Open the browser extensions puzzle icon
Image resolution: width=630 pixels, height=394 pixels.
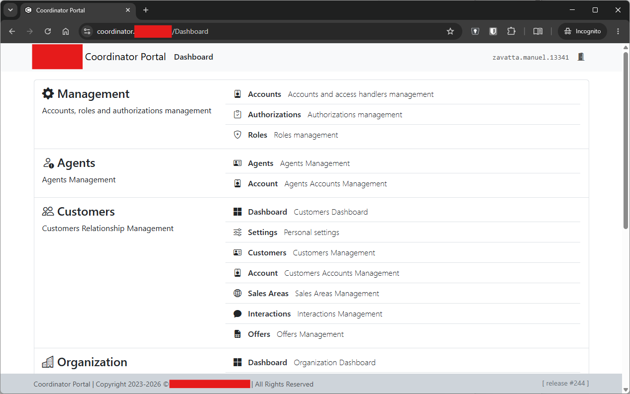tap(511, 31)
